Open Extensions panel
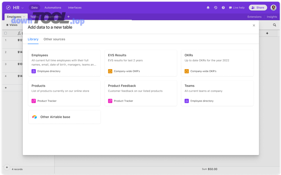The height and width of the screenshot is (175, 281). coord(254,17)
